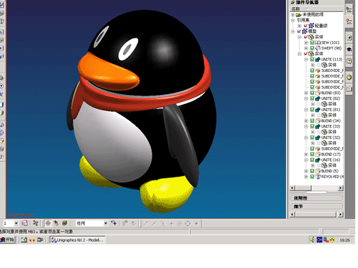Open the Internet Explorer resource bar tab
The height and width of the screenshot is (268, 358).
349,38
